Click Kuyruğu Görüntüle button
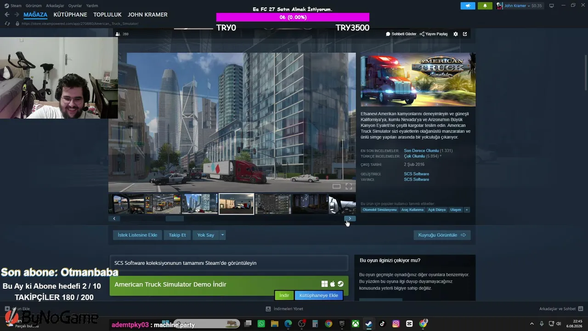 tap(442, 235)
